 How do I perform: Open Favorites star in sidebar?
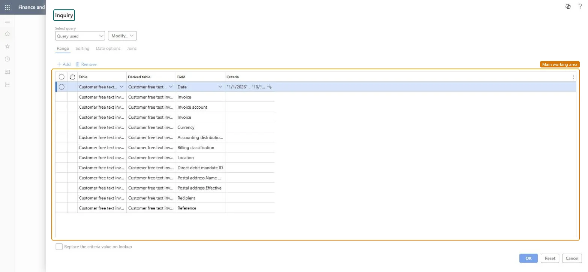point(7,46)
